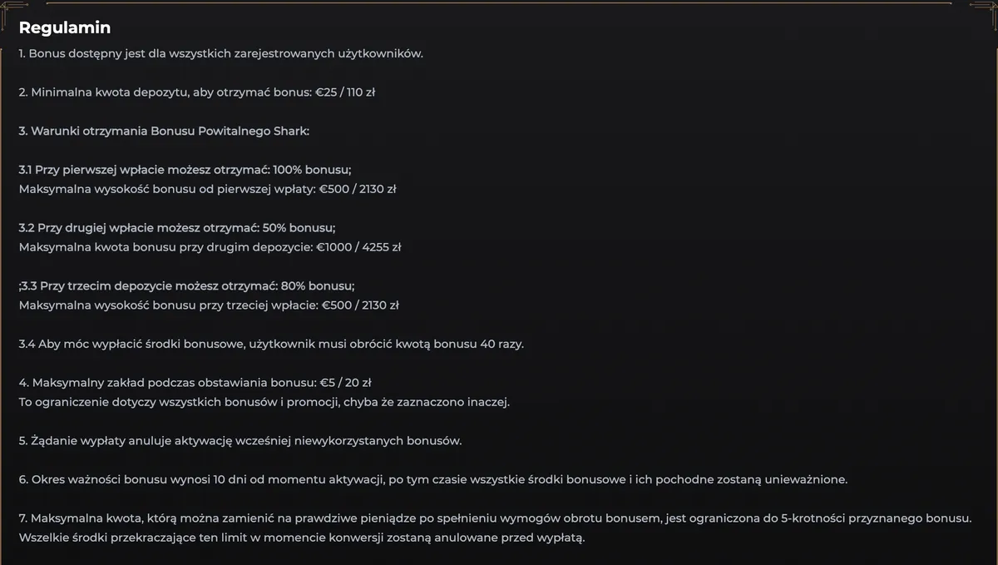
Task: Click the first deposit maximum €500 / 2130 zł line
Action: point(207,189)
